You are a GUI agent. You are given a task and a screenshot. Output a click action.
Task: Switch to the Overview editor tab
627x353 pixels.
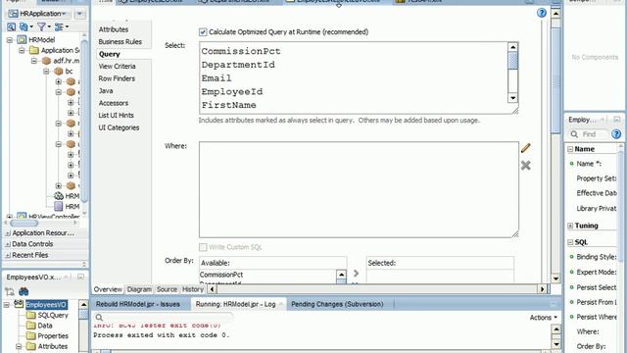click(108, 289)
